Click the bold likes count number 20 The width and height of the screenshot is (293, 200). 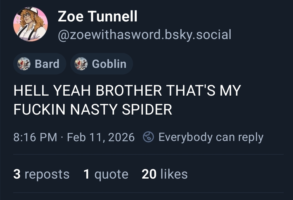(x=149, y=174)
